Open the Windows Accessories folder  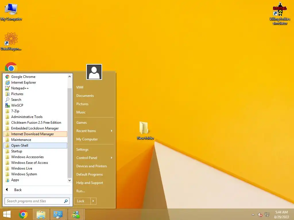click(x=35, y=157)
